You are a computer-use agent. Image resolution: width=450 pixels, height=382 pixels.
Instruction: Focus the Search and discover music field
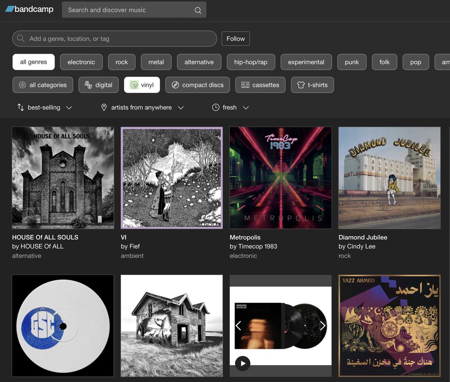(134, 10)
